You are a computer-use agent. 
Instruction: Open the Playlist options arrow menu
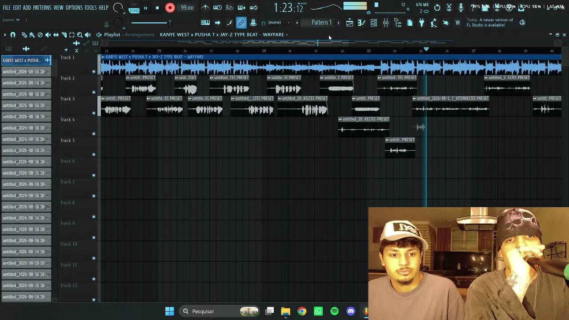click(5, 35)
